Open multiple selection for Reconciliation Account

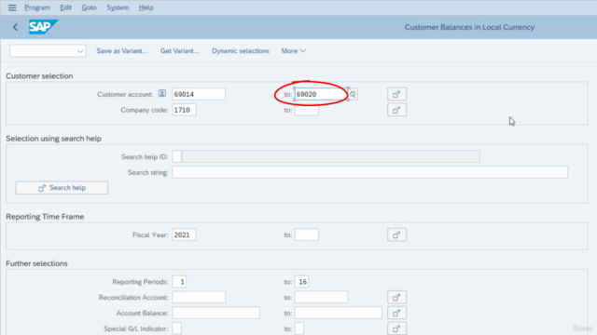point(396,298)
